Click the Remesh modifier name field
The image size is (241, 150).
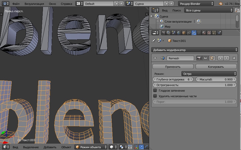click(180, 58)
